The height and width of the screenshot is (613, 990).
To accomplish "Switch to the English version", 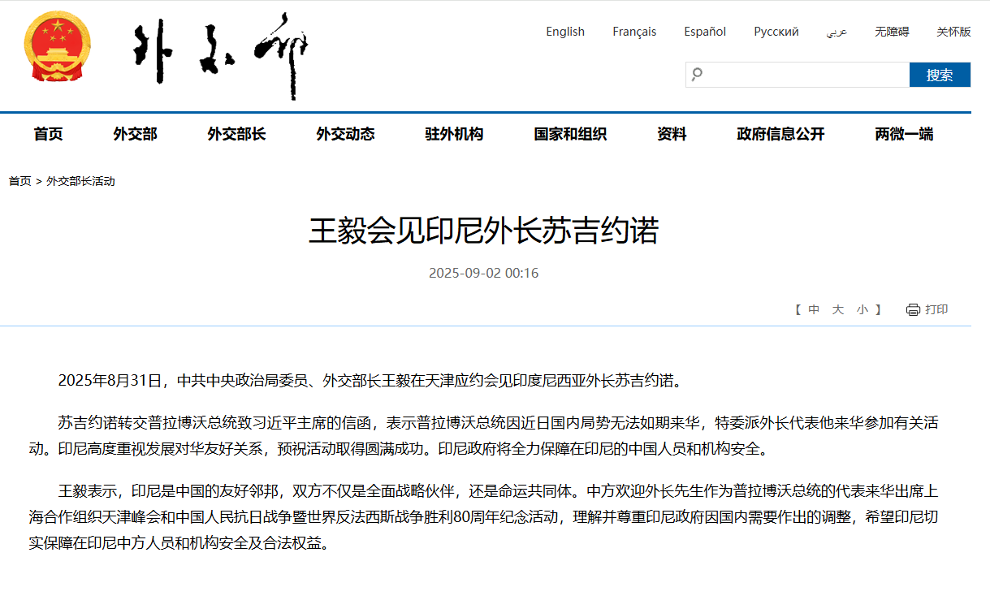I will [565, 32].
